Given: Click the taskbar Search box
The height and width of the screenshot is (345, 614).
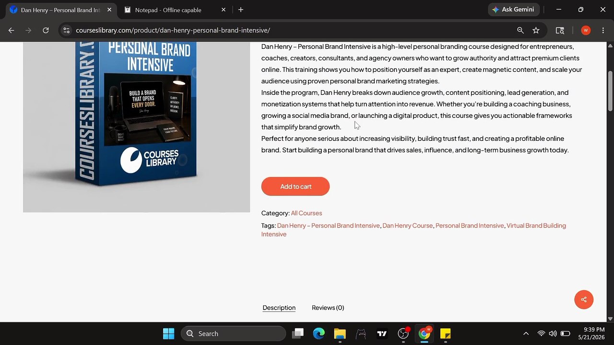Looking at the screenshot, I should coord(233,333).
